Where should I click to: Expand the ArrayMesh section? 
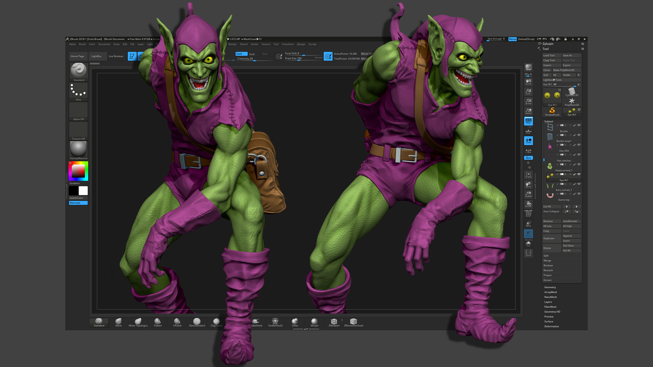[550, 292]
